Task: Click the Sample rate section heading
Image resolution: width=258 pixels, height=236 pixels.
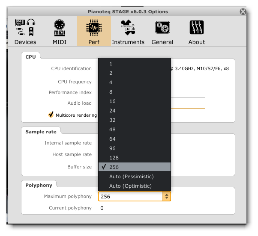Action: coord(41,132)
